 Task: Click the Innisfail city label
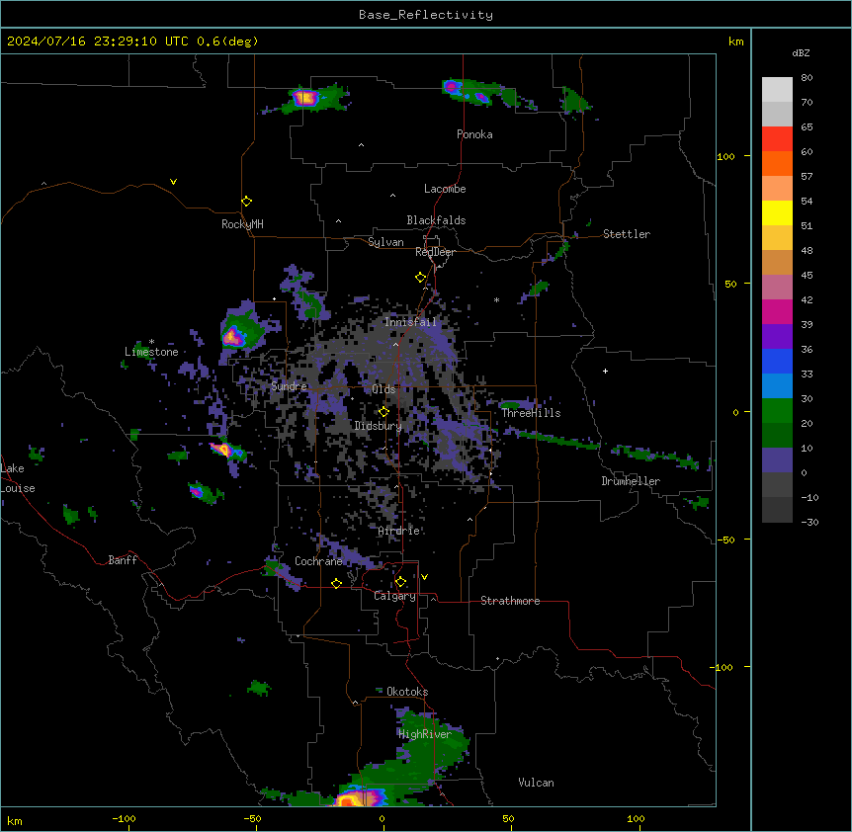click(410, 322)
